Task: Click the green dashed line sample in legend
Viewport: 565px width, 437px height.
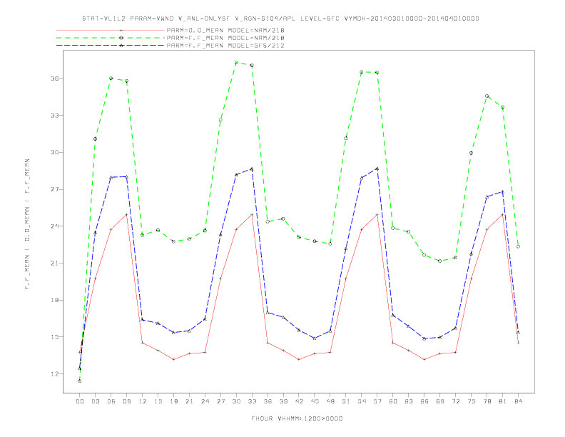Action: click(111, 38)
